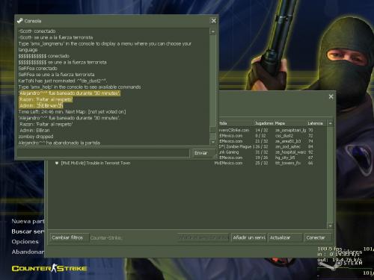Viewport: 374px width, 280px height.
Task: Click the server list scroll-up arrow
Action: [x=330, y=123]
